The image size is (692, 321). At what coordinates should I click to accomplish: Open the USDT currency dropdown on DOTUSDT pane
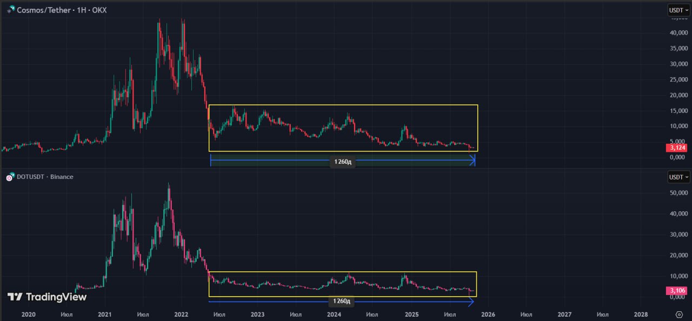point(678,177)
